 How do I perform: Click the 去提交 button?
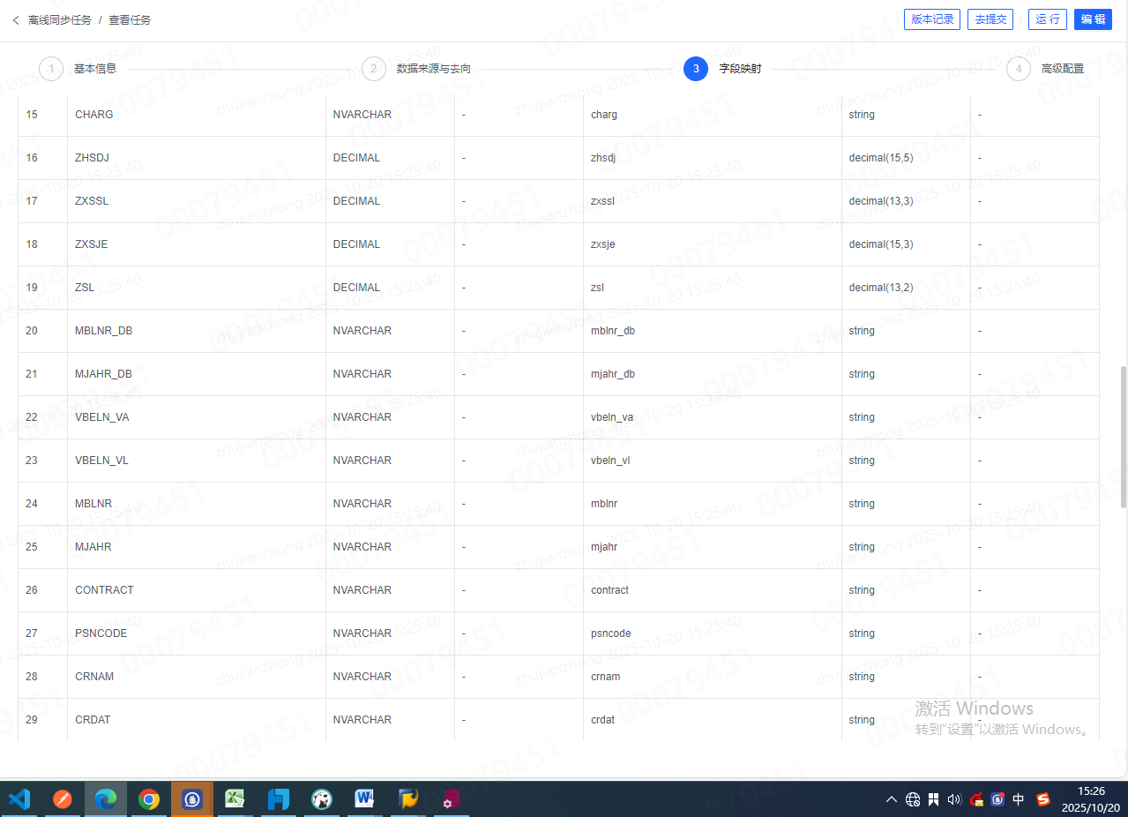tap(990, 19)
